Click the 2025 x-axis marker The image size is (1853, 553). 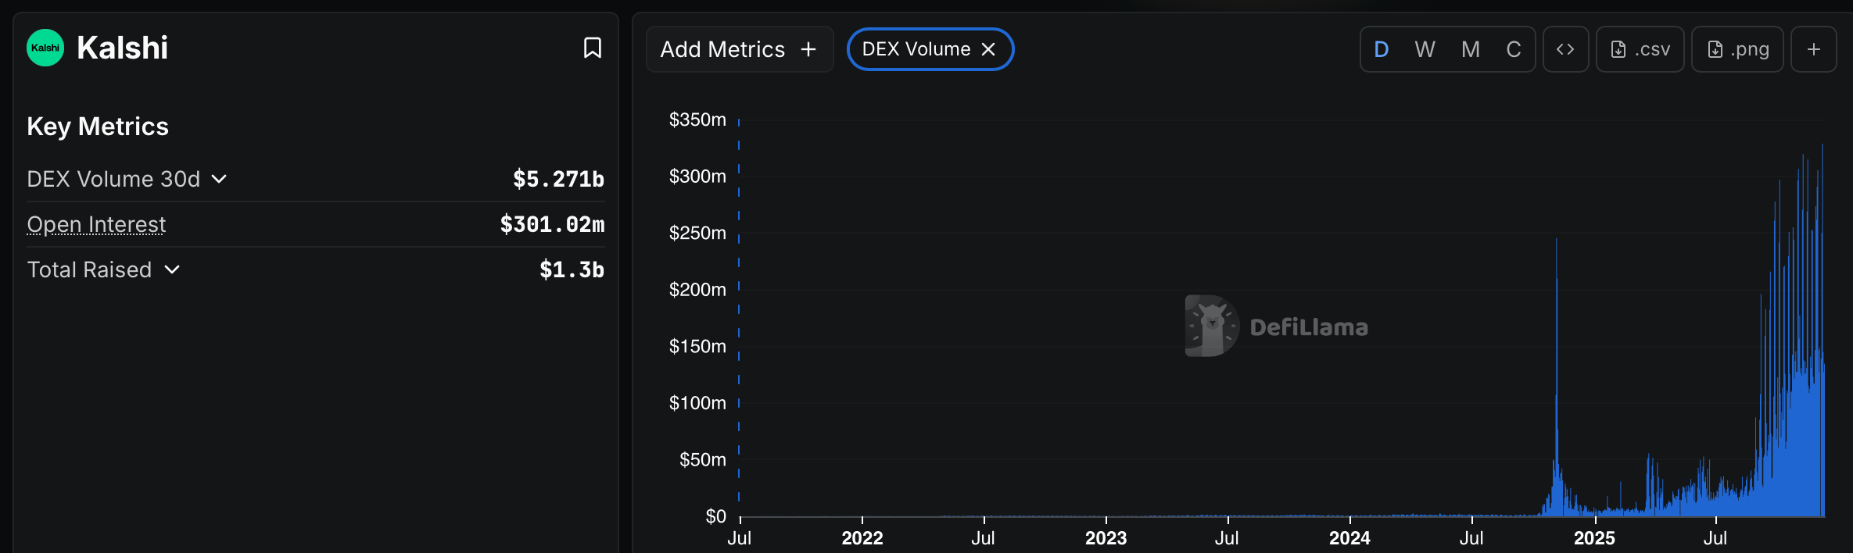click(x=1594, y=537)
